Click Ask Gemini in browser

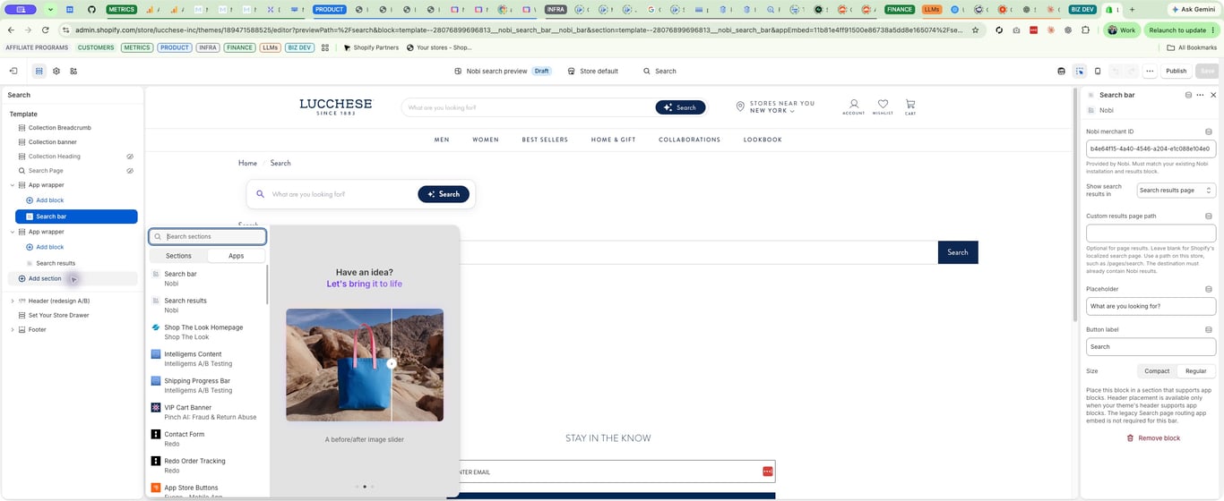coord(1193,9)
